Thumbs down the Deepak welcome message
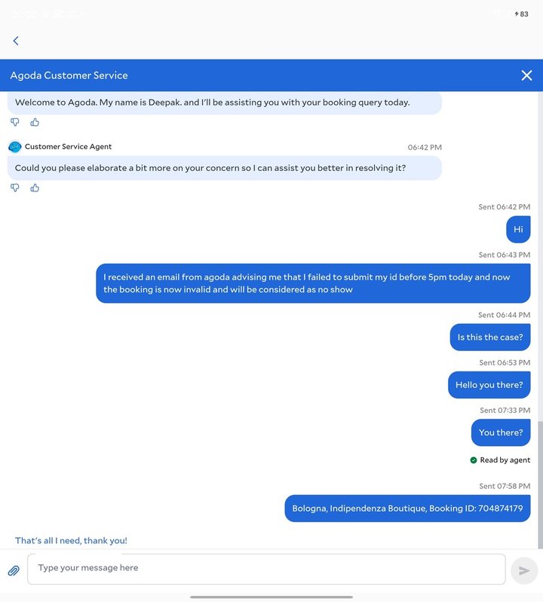The height and width of the screenshot is (602, 543). click(14, 122)
